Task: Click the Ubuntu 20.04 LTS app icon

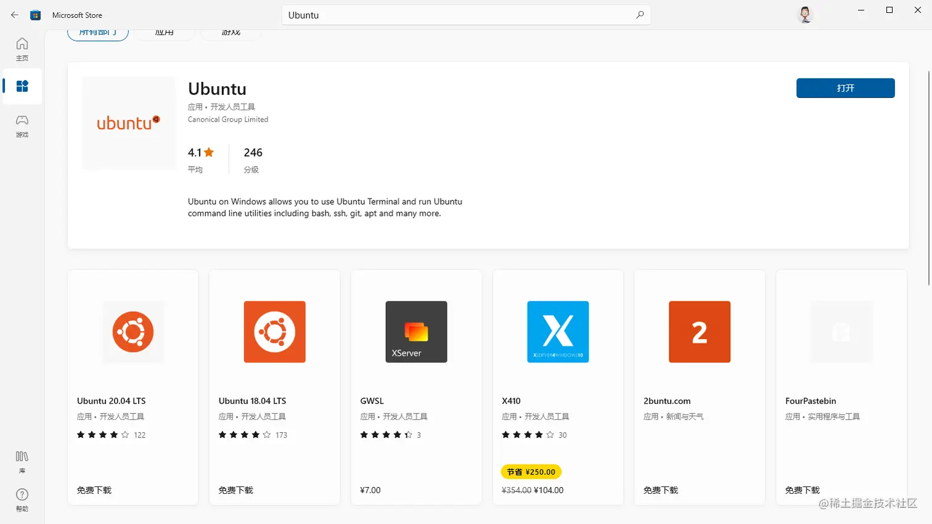Action: pyautogui.click(x=133, y=332)
